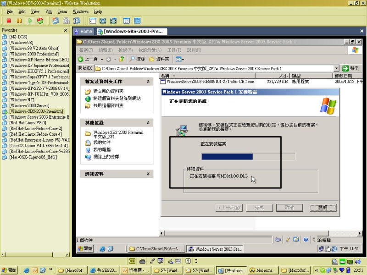367x275 pixels.
Task: Click the 名稱 column header
Action: pos(207,76)
